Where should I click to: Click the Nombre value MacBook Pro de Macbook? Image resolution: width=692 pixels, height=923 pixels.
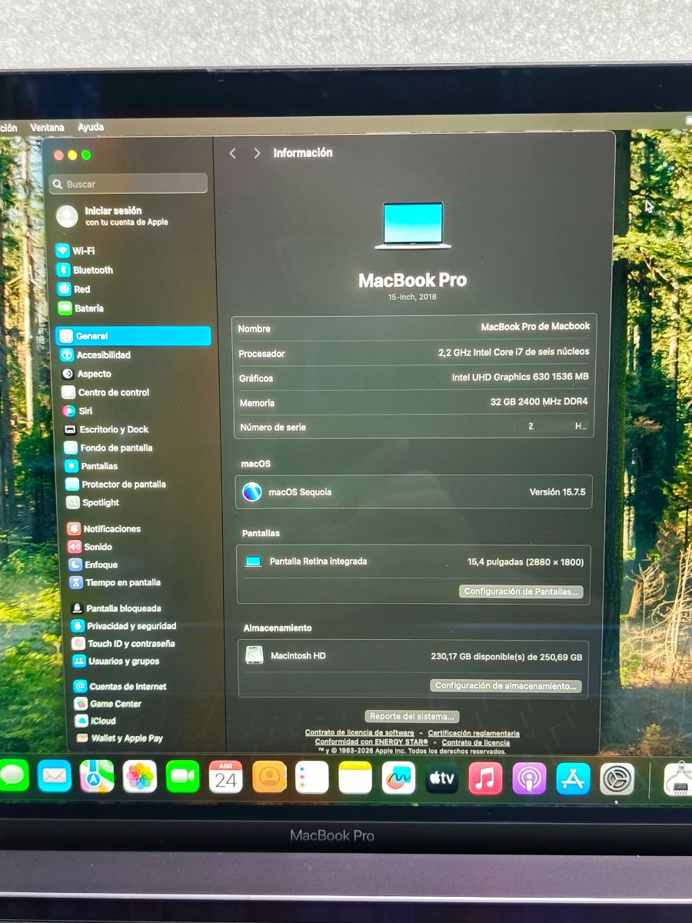[535, 326]
